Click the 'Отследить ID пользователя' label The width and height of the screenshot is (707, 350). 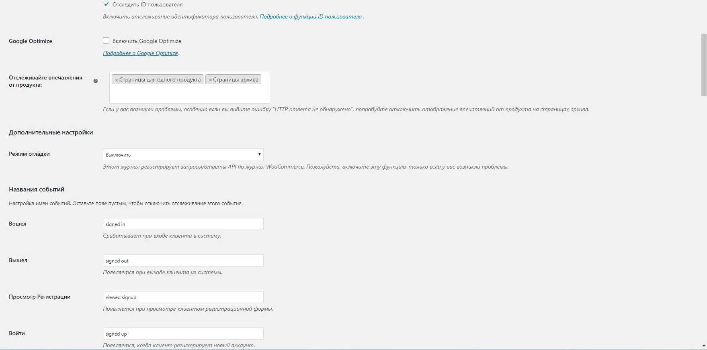(x=148, y=5)
